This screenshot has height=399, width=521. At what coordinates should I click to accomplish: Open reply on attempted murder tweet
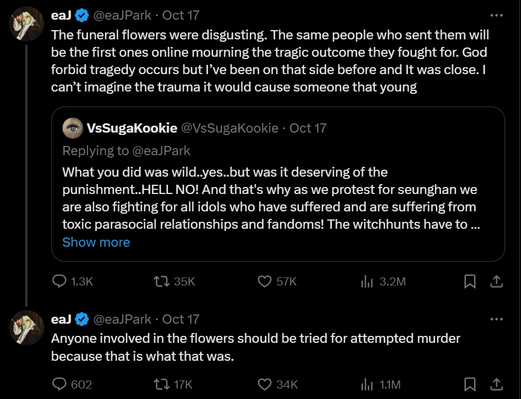[60, 384]
